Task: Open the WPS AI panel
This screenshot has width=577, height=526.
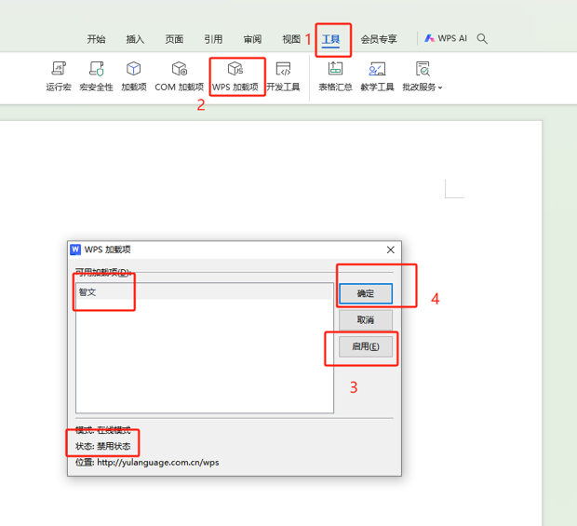Action: (x=446, y=39)
